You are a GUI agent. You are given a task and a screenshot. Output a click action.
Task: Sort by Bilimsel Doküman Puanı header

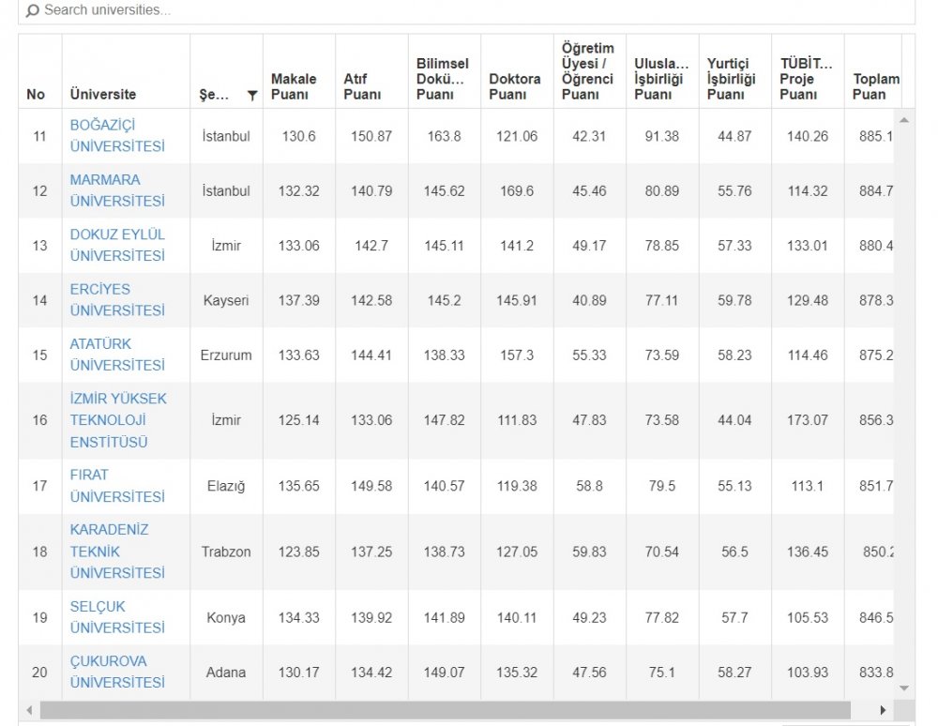point(443,79)
